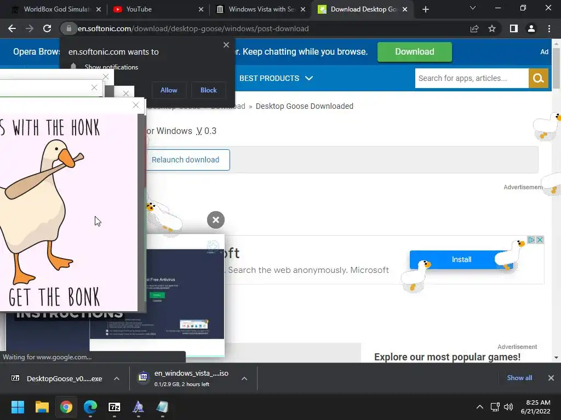The height and width of the screenshot is (420, 561).
Task: Allow notifications from en.softonic.com
Action: (x=169, y=90)
